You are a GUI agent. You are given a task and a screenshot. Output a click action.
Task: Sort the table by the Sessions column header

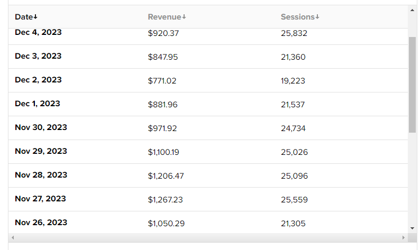pos(300,17)
